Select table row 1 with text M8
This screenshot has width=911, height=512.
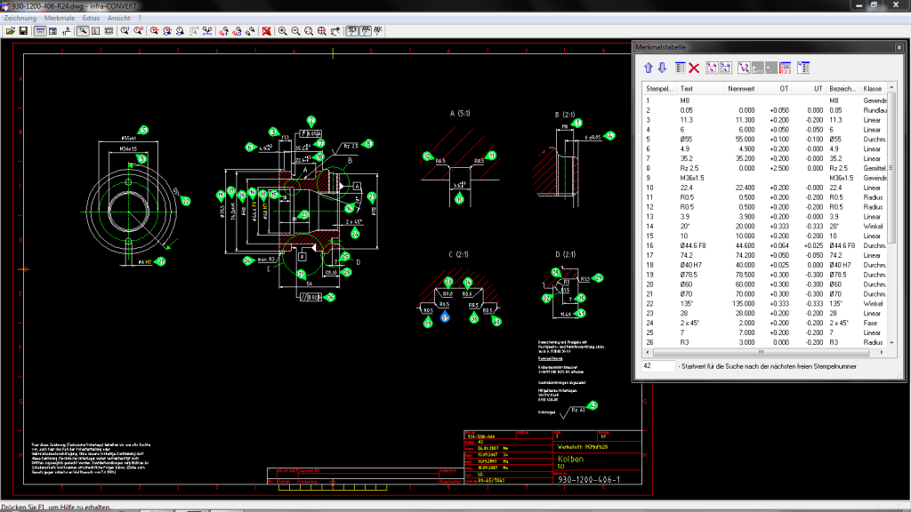click(x=764, y=100)
